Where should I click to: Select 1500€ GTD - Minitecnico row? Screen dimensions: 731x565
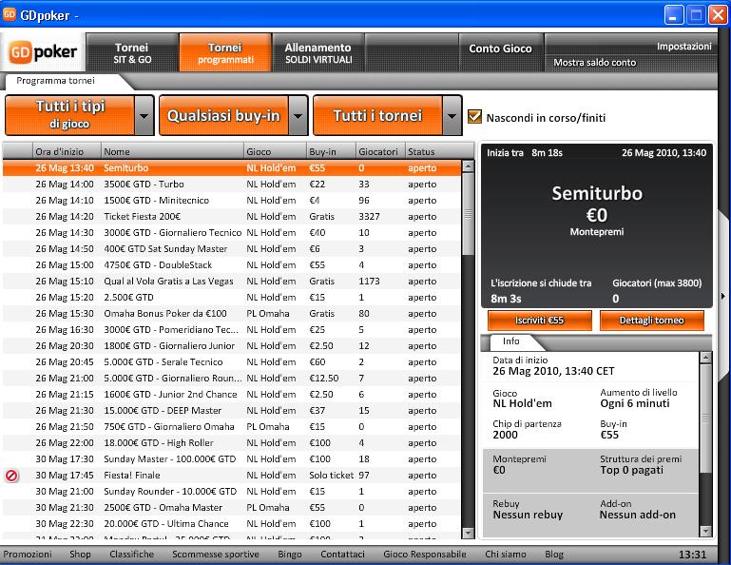click(x=232, y=200)
